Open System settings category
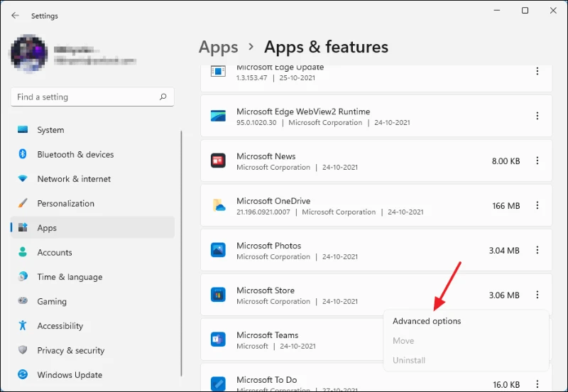This screenshot has width=568, height=392. [92, 130]
